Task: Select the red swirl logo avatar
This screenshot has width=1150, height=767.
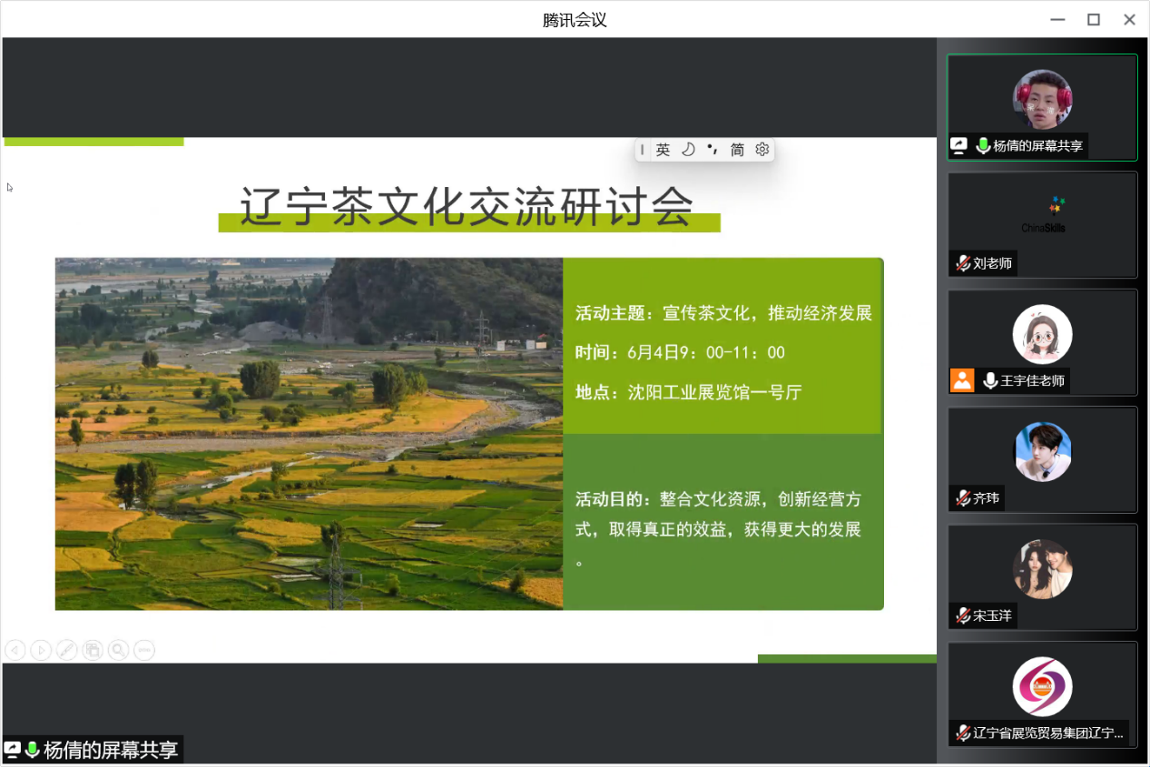Action: click(x=1042, y=686)
